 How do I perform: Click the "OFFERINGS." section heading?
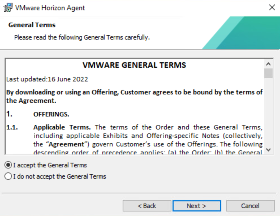click(51, 115)
